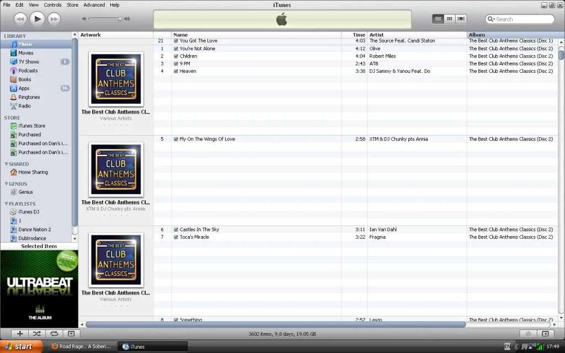Hide the artwork viewer with the arrow button
The height and width of the screenshot is (353, 565).
(71, 334)
